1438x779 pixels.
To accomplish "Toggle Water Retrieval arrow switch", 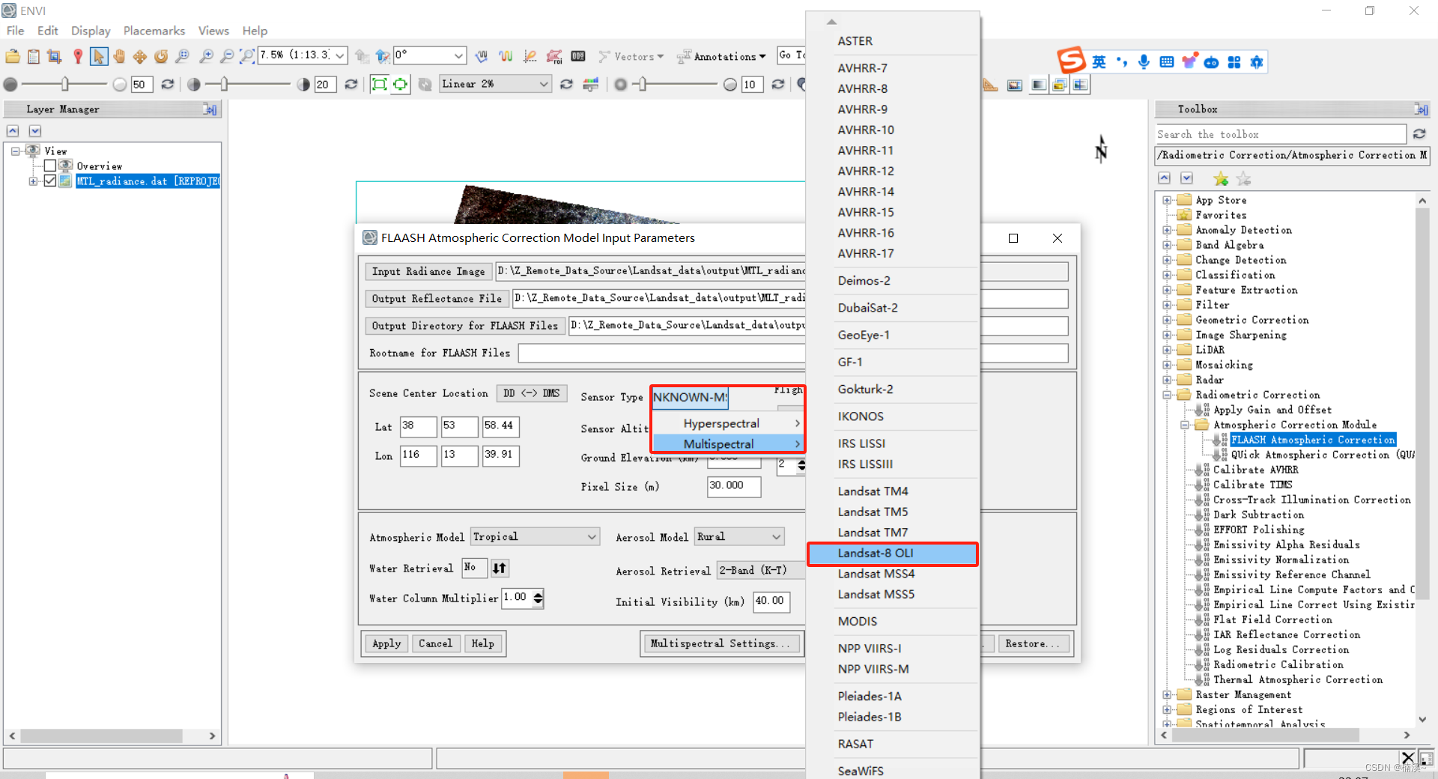I will pos(500,568).
